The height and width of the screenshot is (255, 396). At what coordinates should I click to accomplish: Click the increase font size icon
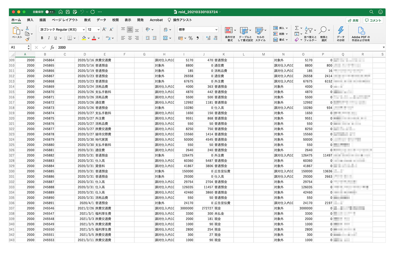click(x=104, y=30)
